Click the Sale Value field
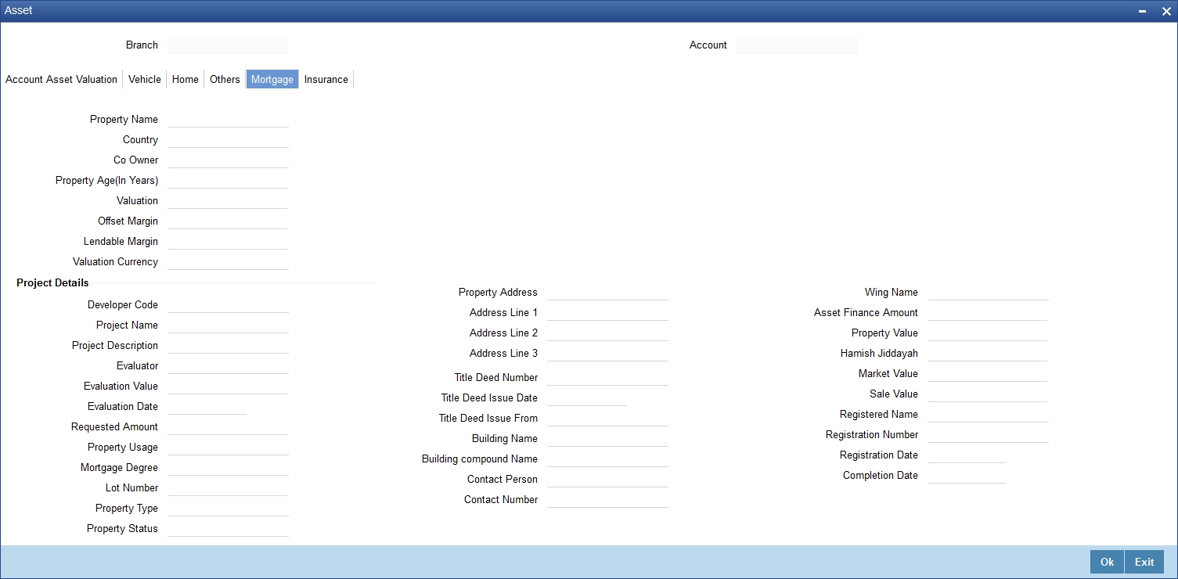This screenshot has width=1178, height=579. [x=987, y=394]
